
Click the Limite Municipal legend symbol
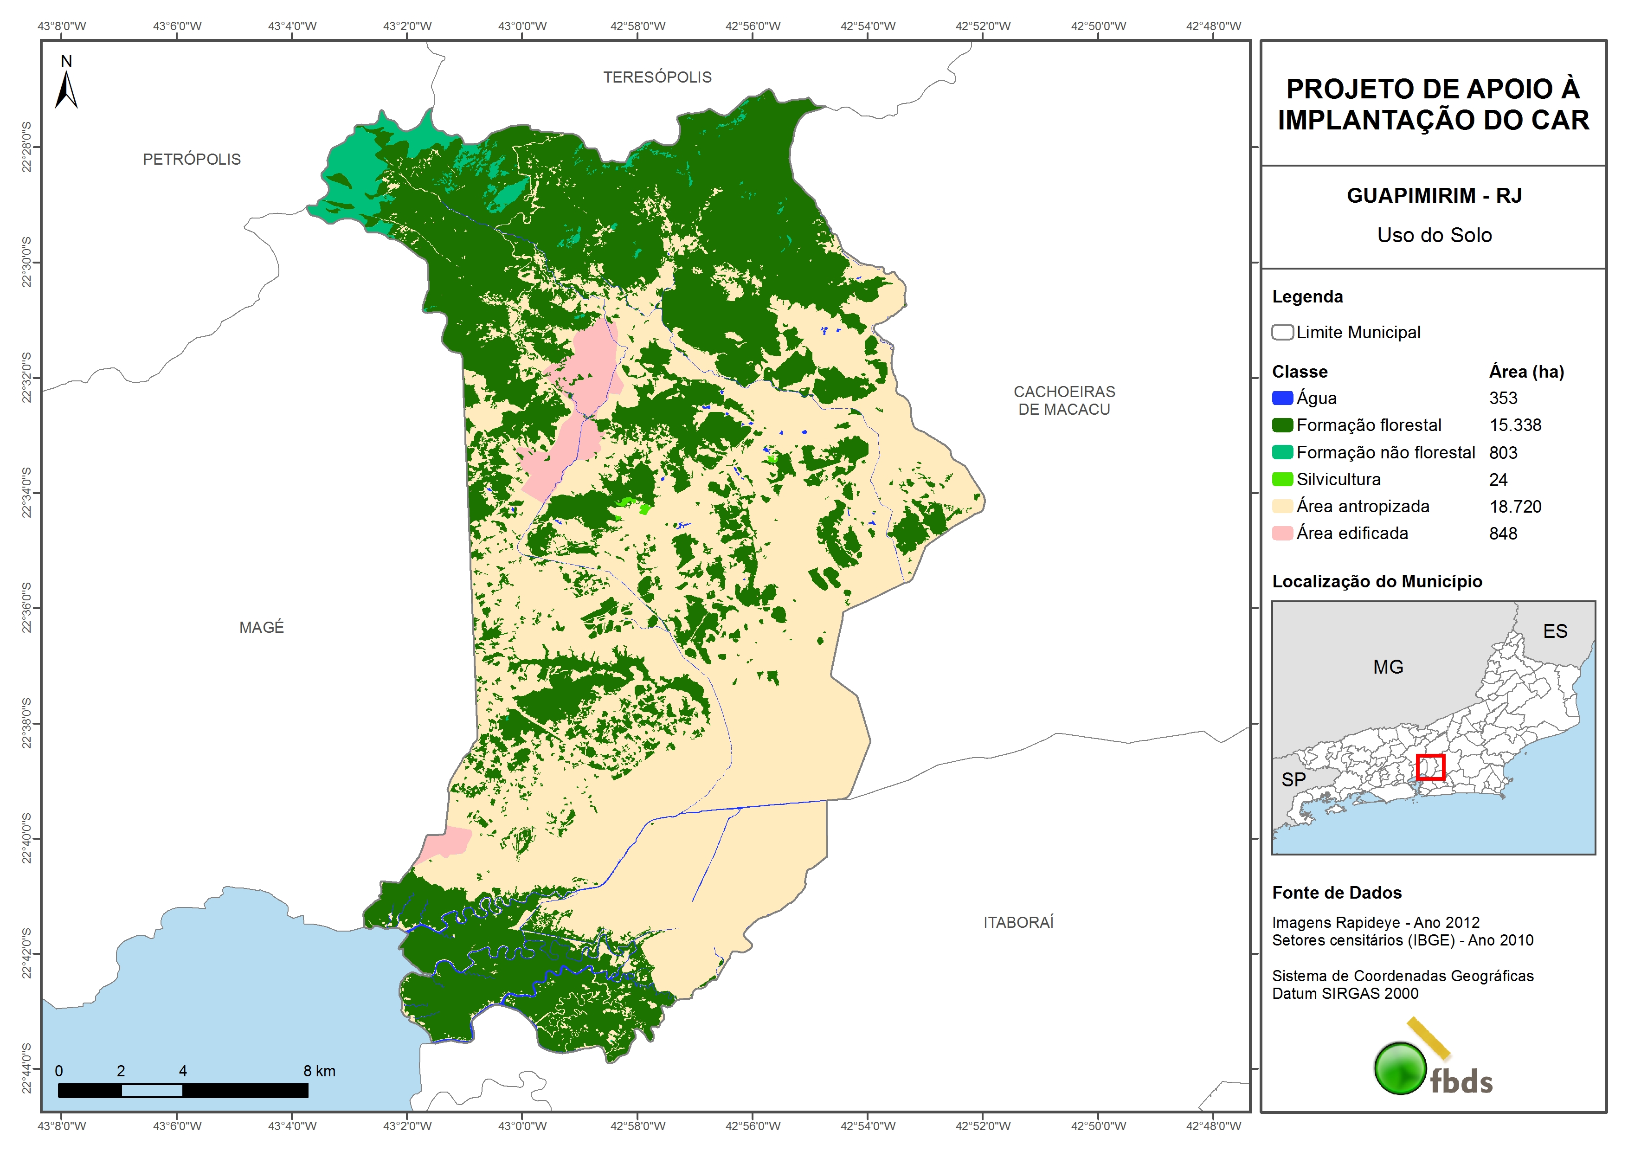[x=1282, y=332]
